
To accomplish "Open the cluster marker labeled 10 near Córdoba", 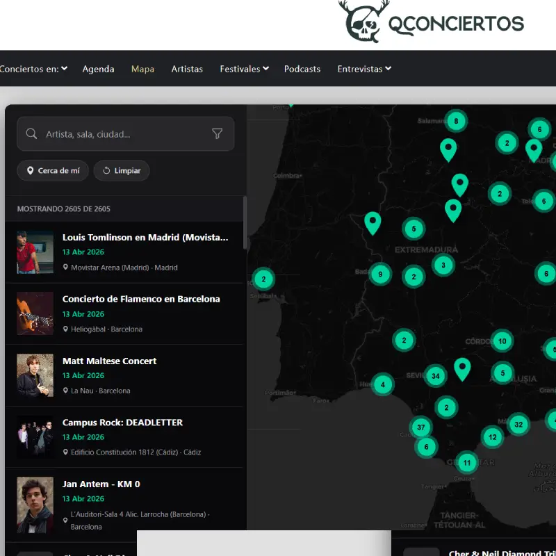I will (502, 341).
